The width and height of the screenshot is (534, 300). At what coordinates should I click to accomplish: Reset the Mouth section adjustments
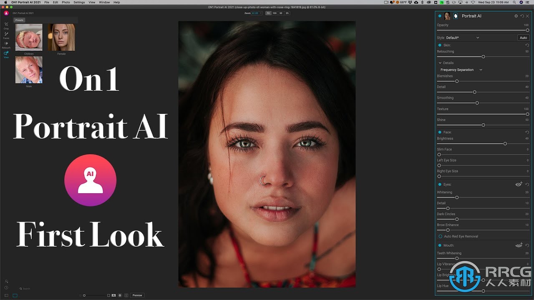coord(527,245)
